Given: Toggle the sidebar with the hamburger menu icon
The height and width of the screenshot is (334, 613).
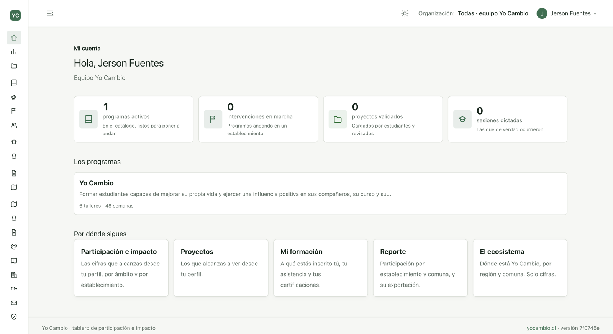Looking at the screenshot, I should 50,13.
